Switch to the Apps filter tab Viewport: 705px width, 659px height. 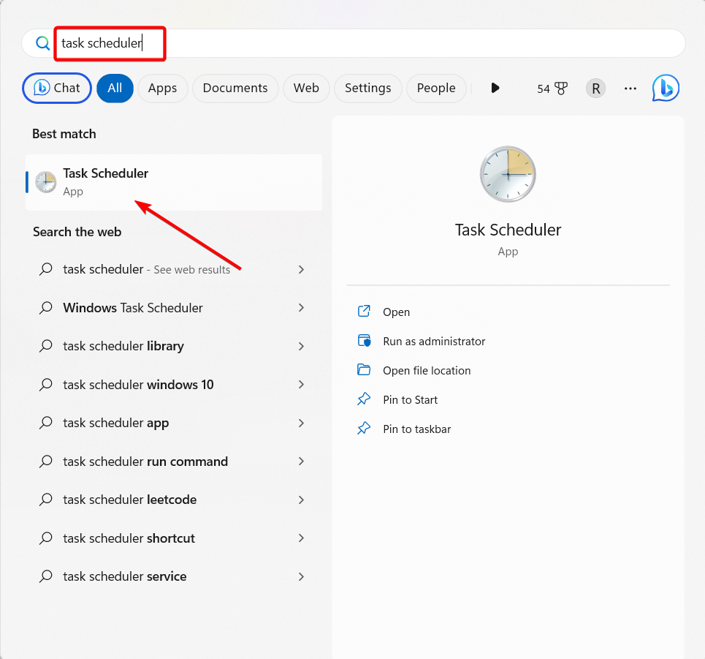coord(162,89)
